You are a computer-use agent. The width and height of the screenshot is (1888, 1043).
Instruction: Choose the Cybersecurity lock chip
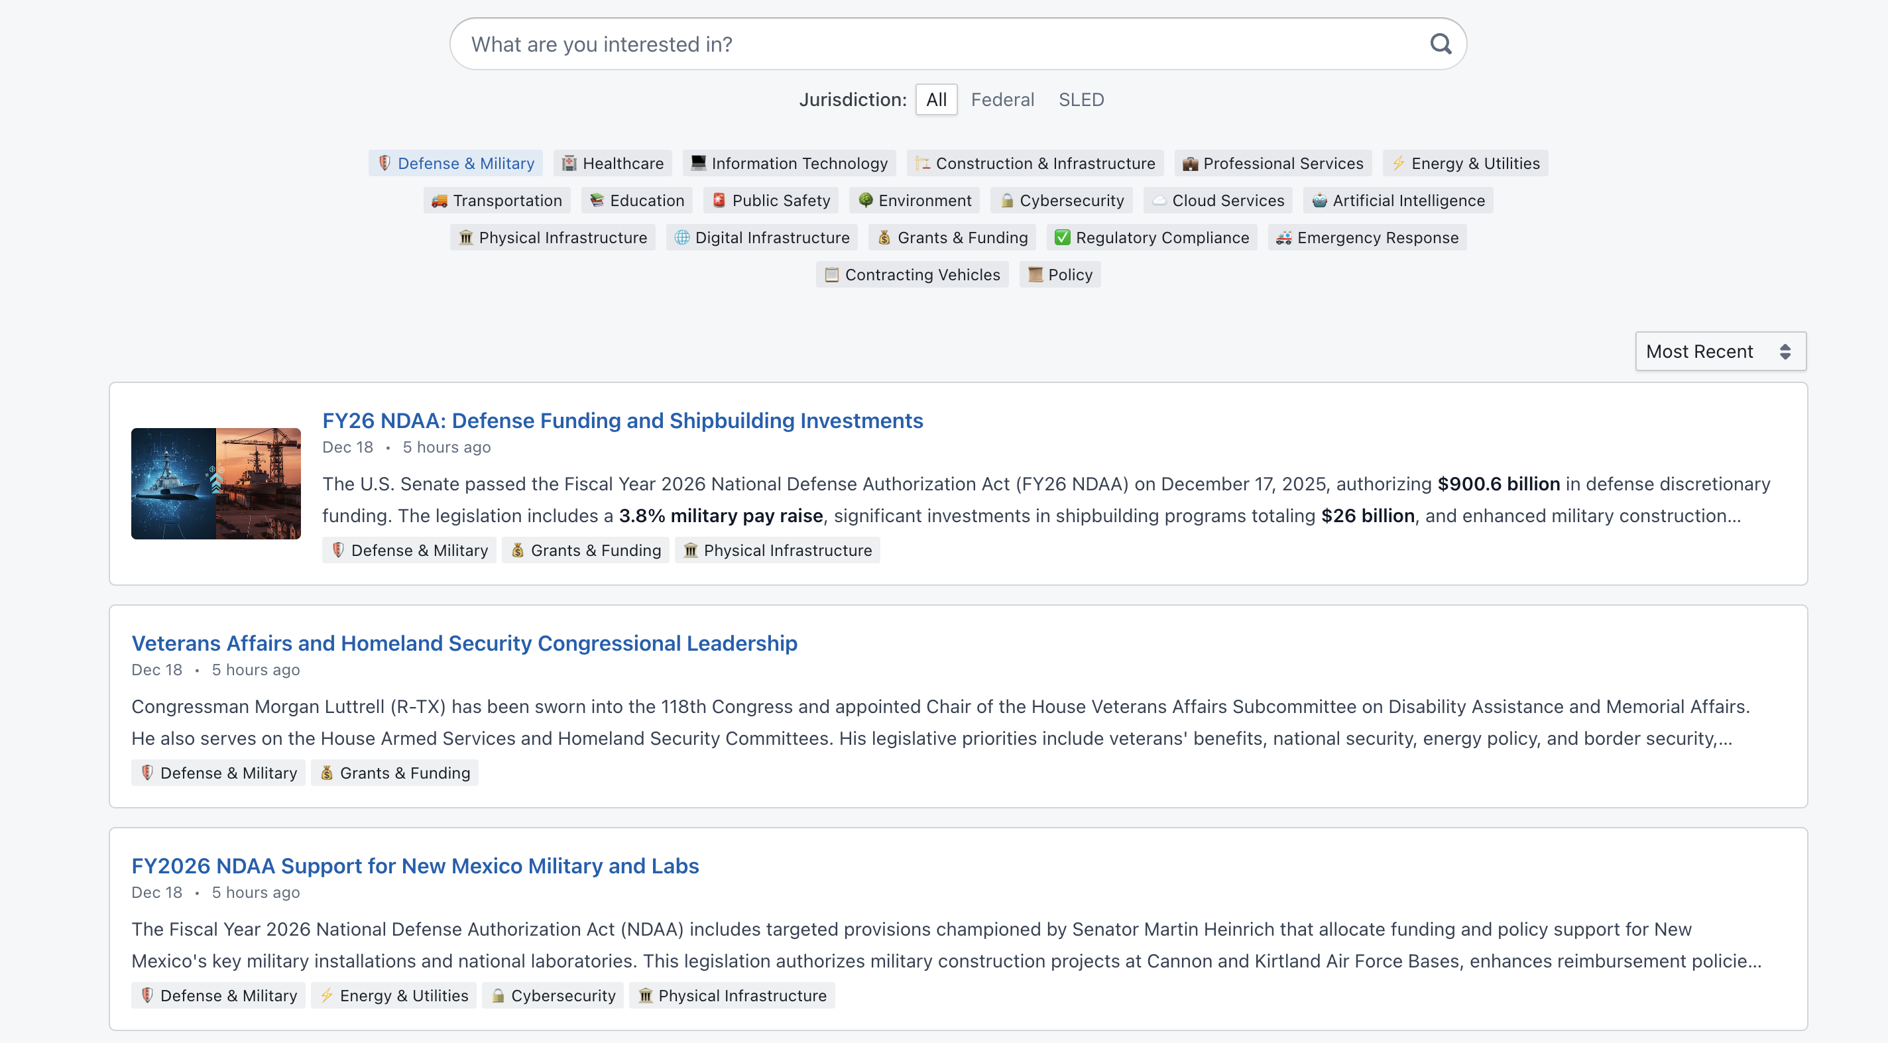tap(1061, 201)
